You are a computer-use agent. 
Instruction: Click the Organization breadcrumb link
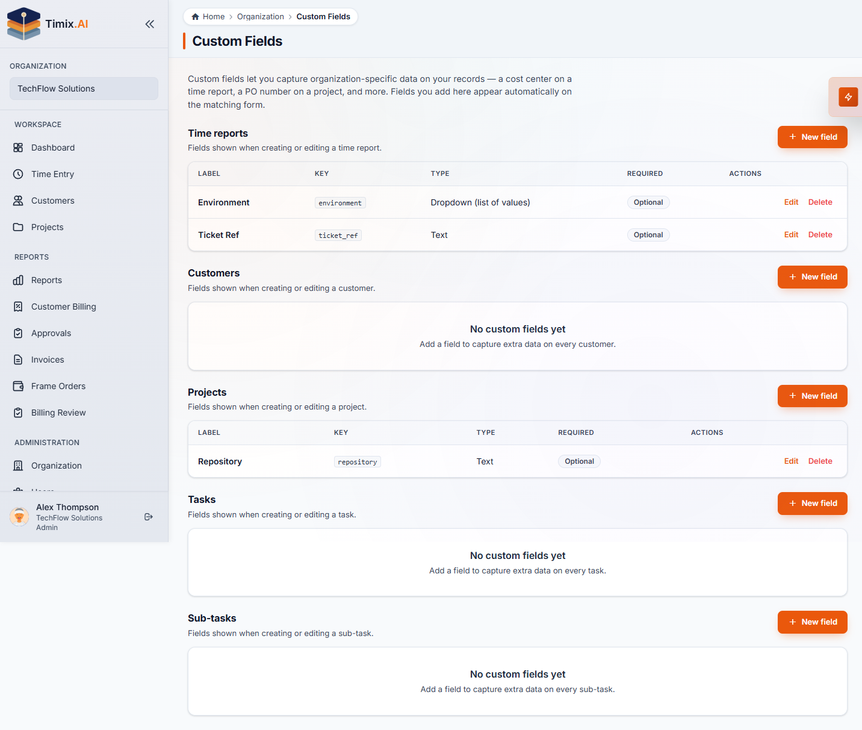(x=261, y=17)
